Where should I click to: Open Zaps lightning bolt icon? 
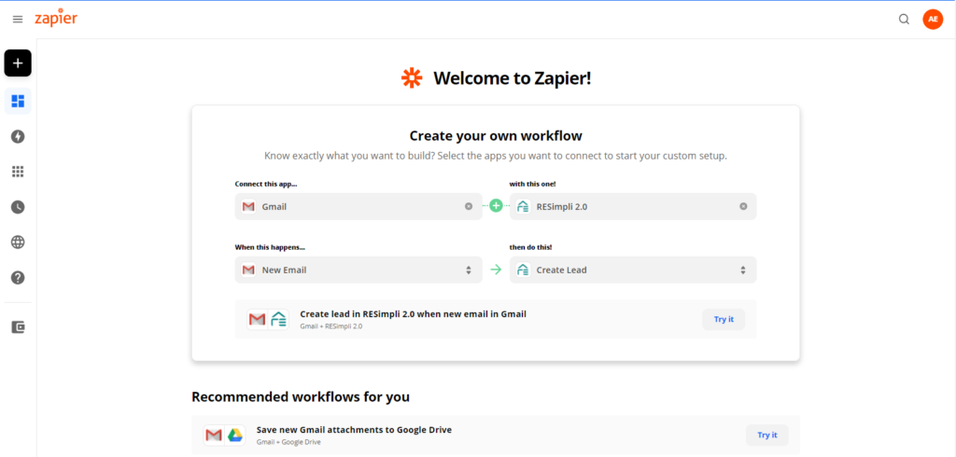point(18,136)
